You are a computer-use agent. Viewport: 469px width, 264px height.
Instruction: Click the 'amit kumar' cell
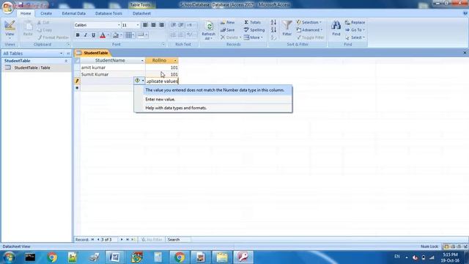click(x=113, y=67)
